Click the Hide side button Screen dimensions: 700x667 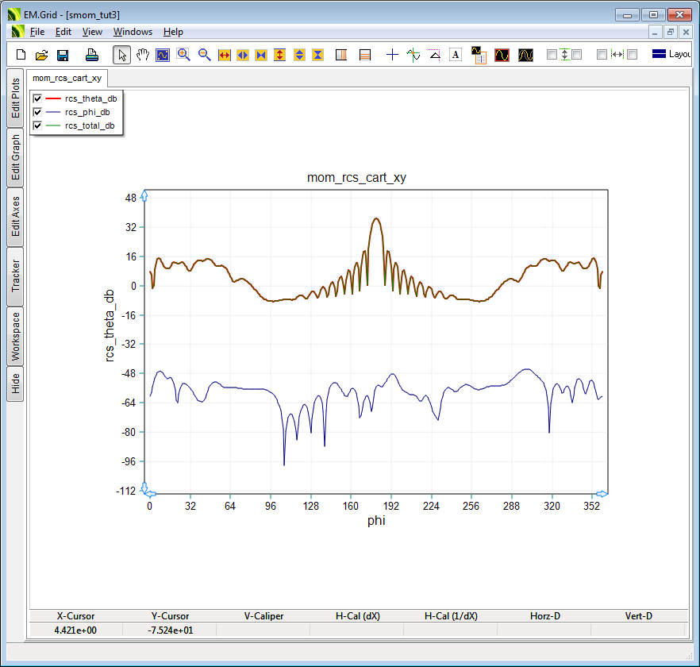pos(15,384)
